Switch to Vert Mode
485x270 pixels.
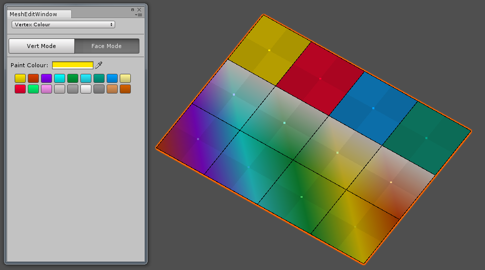click(41, 46)
